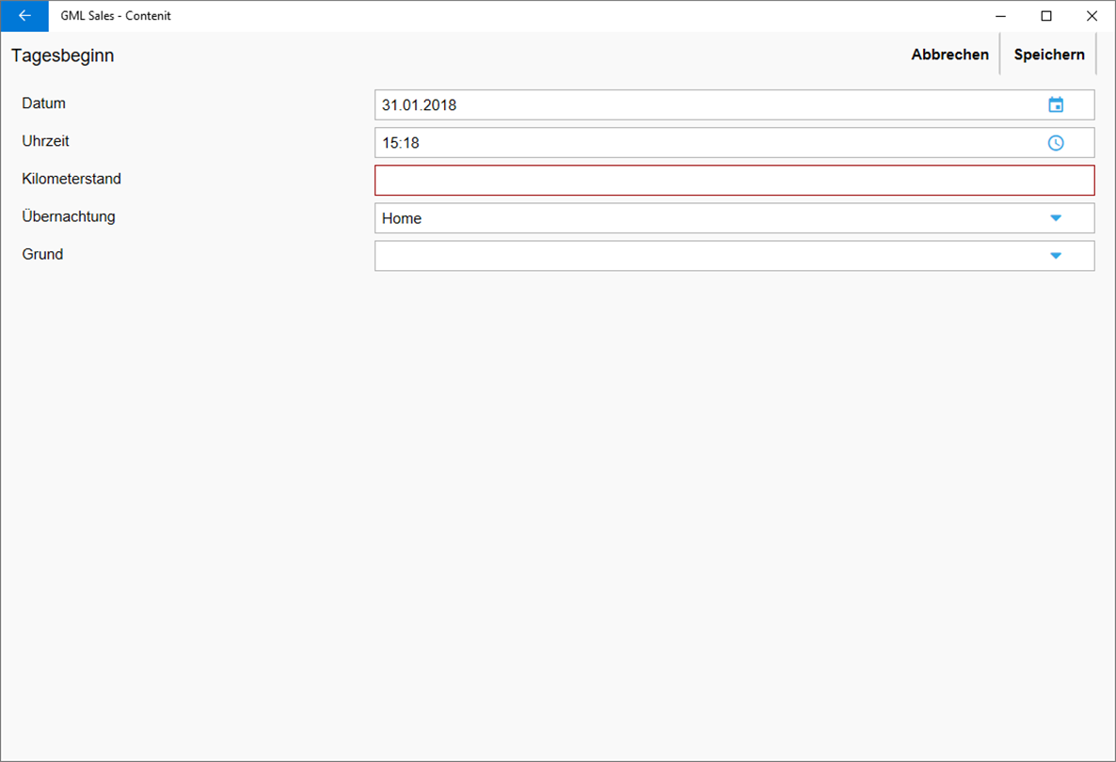Click the GML Sales - Contenit title text
1116x762 pixels.
click(116, 16)
